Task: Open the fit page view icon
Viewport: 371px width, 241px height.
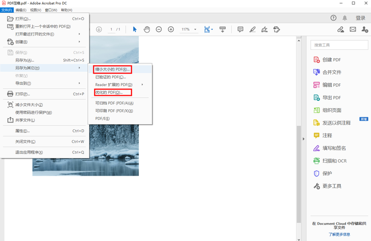Action: (x=207, y=29)
